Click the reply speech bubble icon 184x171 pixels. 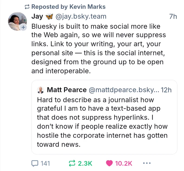pos(35,163)
